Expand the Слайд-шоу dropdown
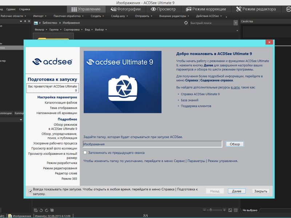Image resolution: width=291 pixels, height=218 pixels. point(120,16)
